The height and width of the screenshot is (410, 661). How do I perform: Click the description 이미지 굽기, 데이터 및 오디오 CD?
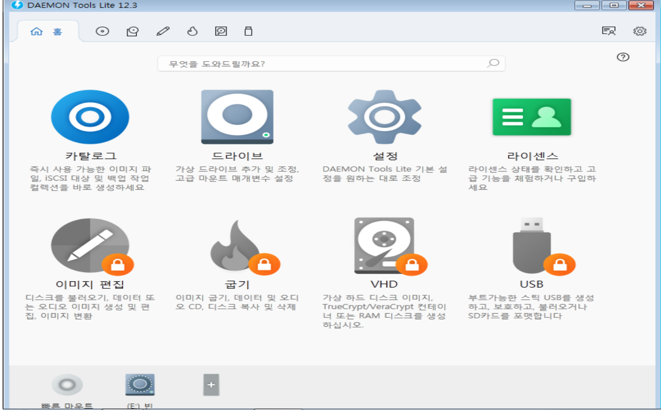[237, 302]
